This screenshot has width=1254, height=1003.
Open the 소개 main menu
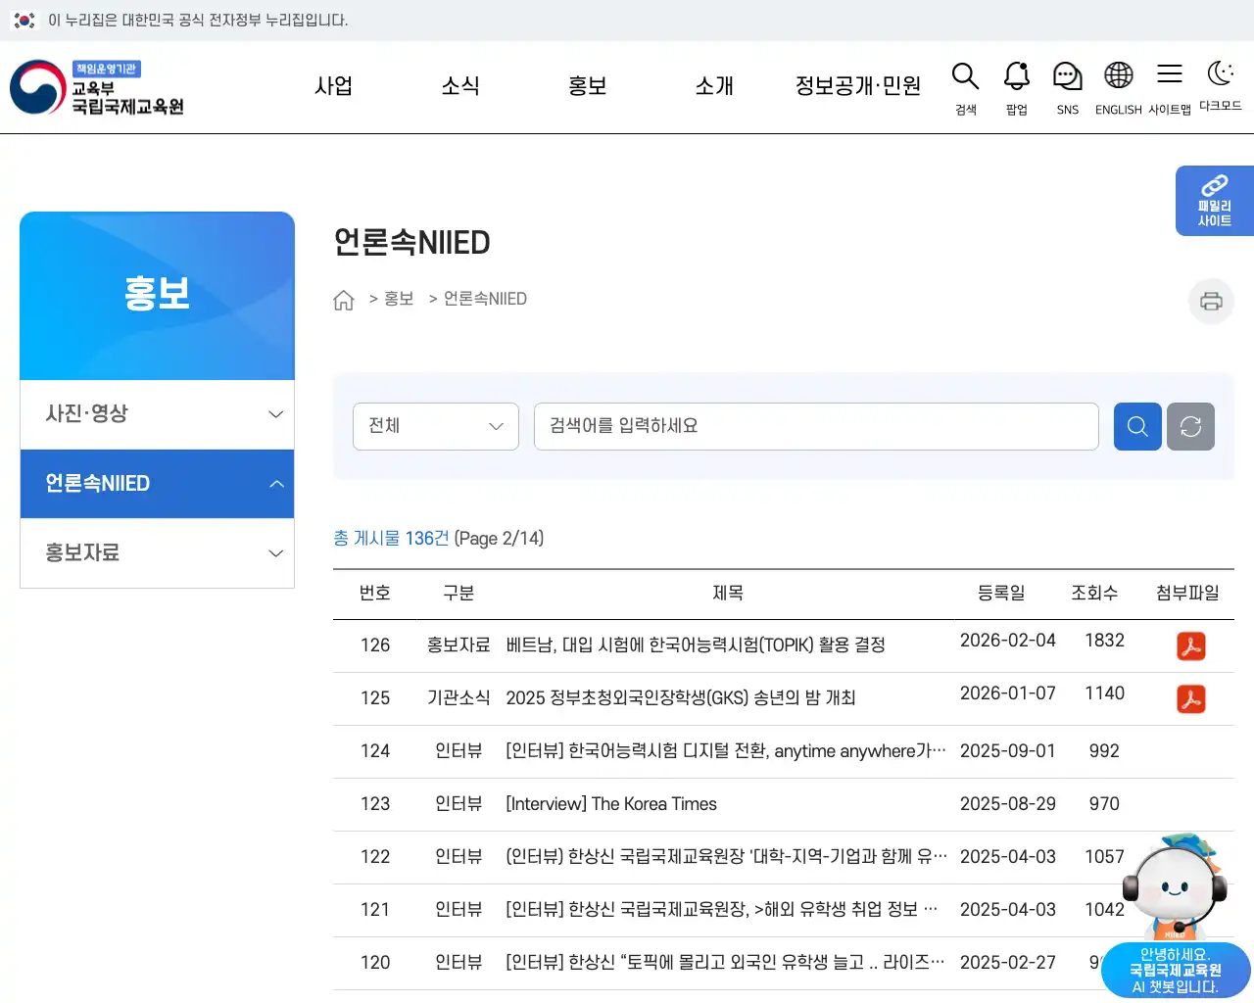pos(714,86)
